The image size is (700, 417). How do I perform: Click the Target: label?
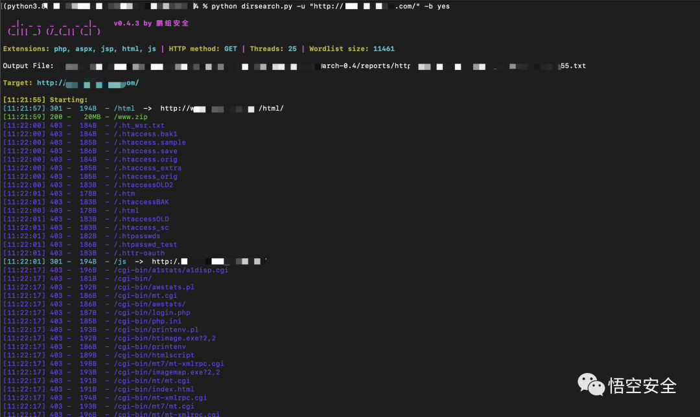[17, 83]
